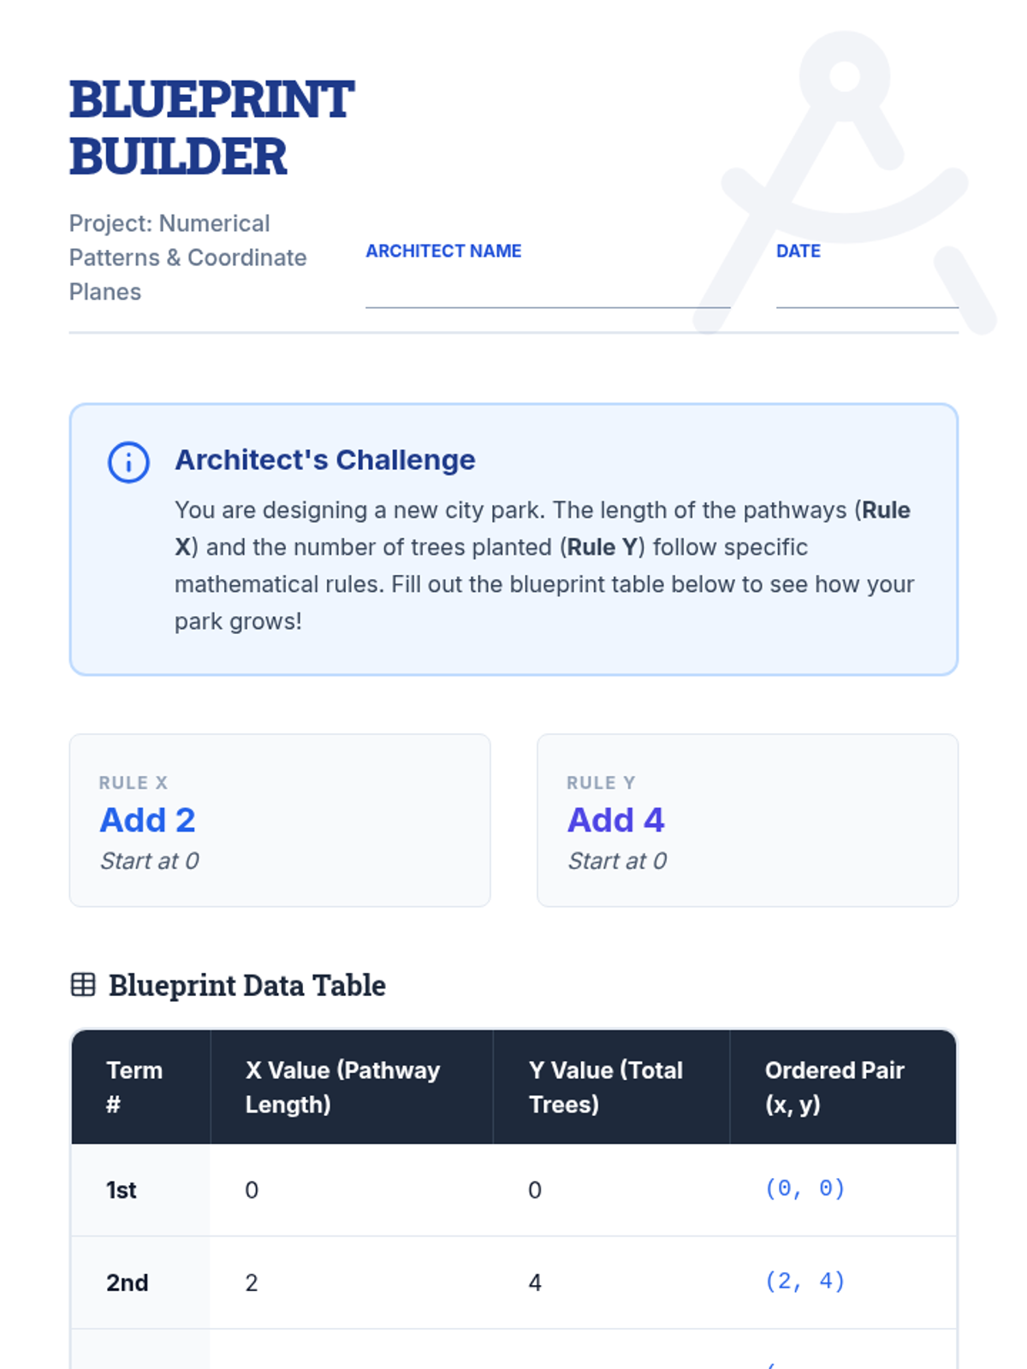Click the X Value (Pathway Length) header
This screenshot has width=1027, height=1369.
(342, 1087)
